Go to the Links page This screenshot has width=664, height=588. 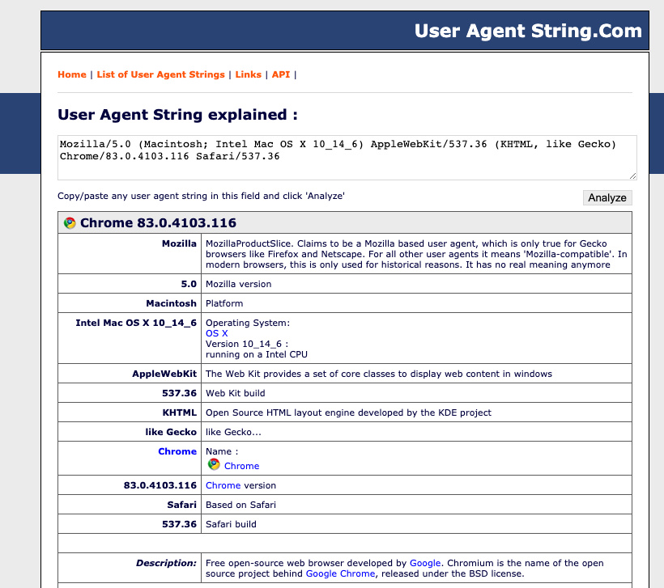tap(248, 74)
